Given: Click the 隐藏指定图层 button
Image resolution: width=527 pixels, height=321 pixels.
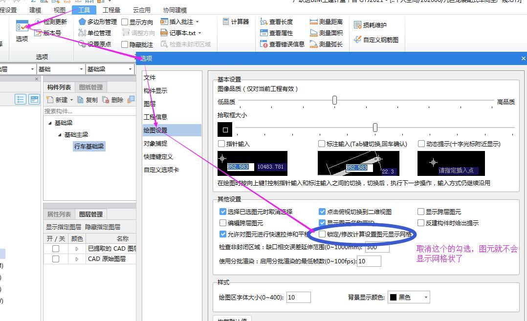Looking at the screenshot, I should click(x=103, y=227).
